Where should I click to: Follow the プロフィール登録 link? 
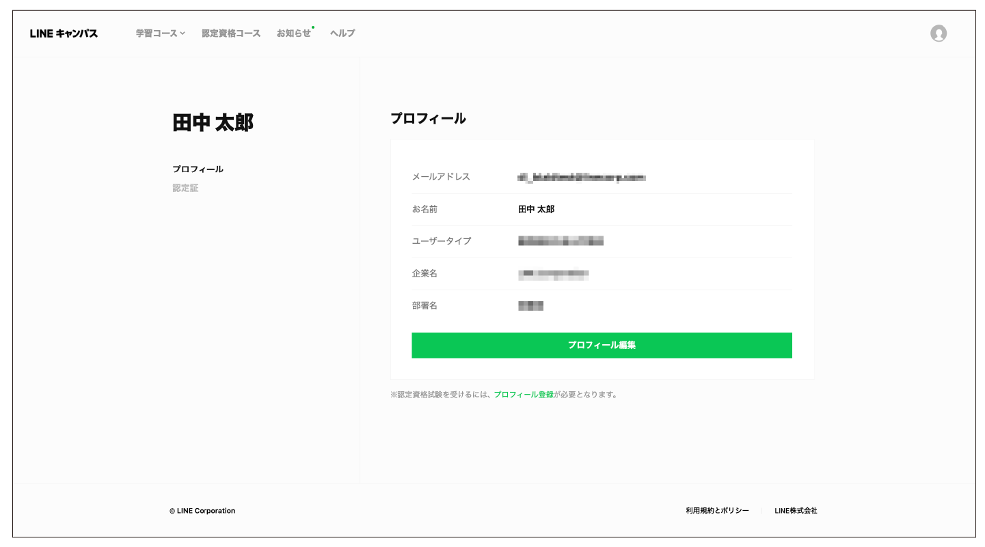click(x=524, y=395)
